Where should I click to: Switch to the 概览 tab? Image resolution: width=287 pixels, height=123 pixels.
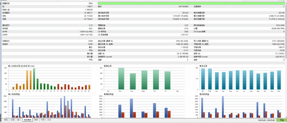pos(6,120)
